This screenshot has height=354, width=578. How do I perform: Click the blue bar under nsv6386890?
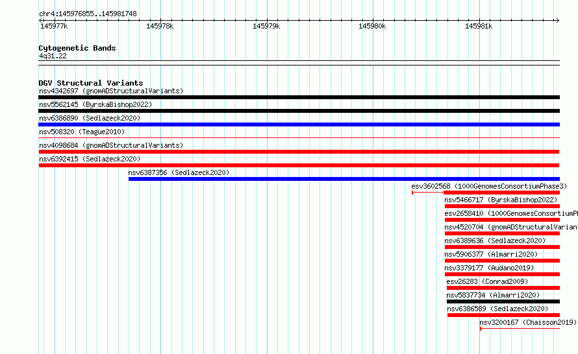(x=299, y=124)
